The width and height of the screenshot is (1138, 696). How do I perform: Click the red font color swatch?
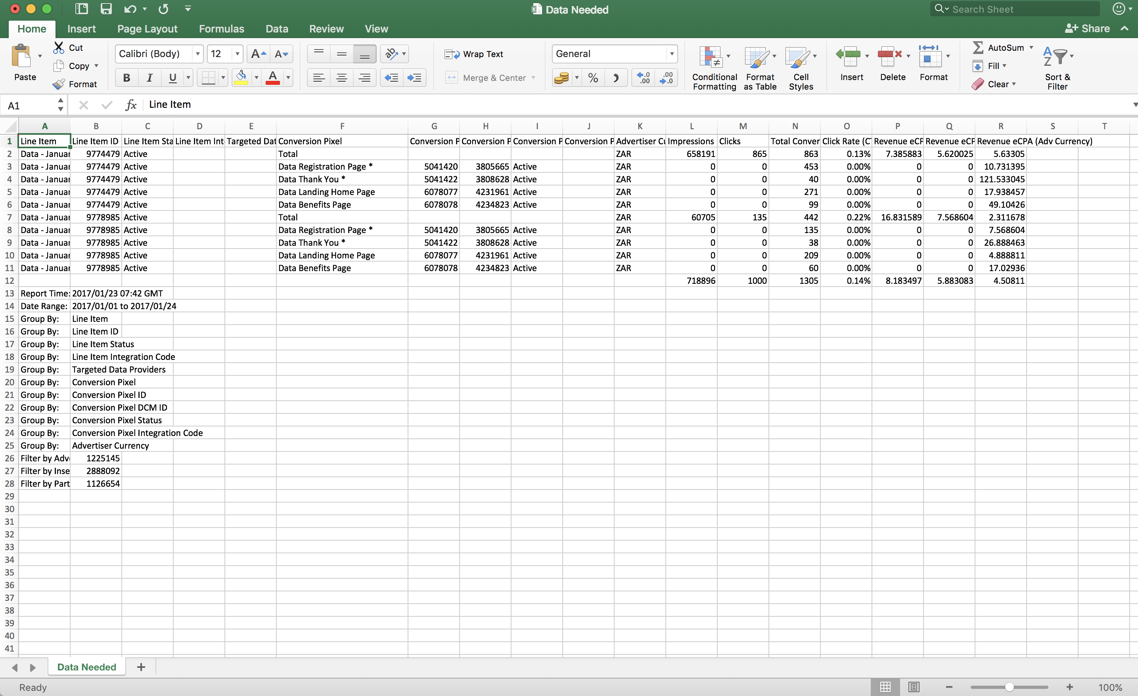click(272, 78)
